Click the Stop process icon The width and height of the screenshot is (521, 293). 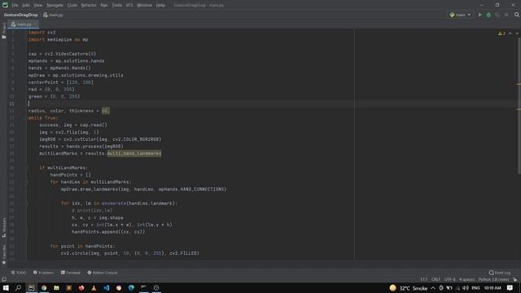506,15
